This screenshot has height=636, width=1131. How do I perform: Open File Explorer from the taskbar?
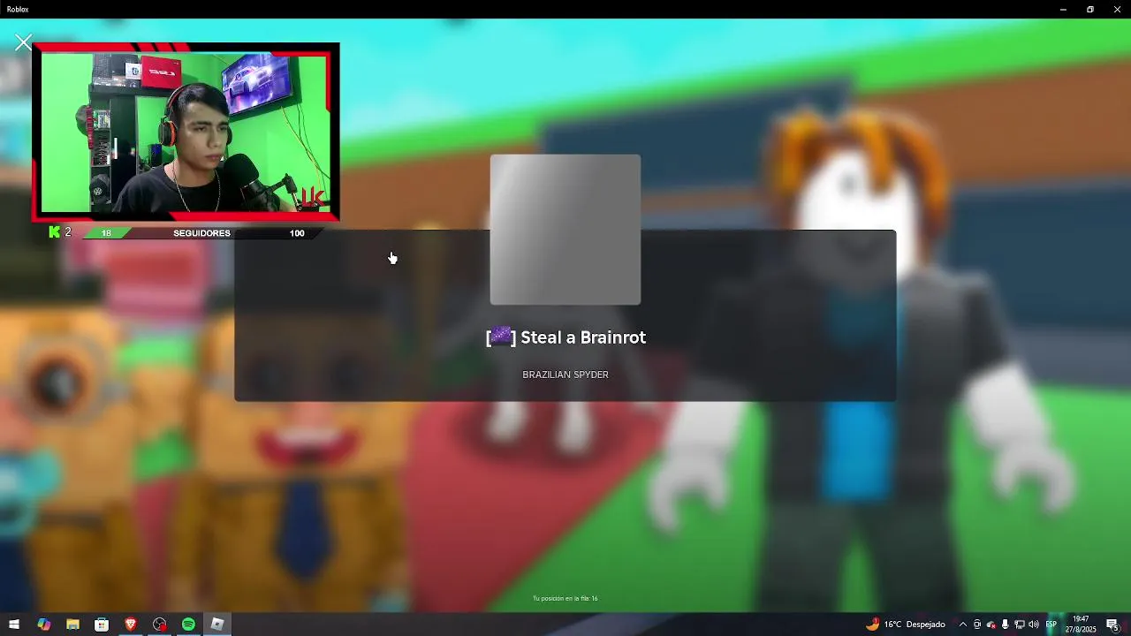pyautogui.click(x=72, y=625)
